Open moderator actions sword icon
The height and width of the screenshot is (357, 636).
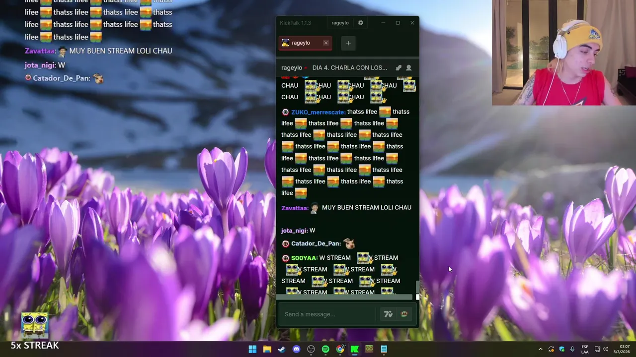(x=398, y=67)
